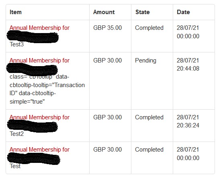Open Annual Membership link in Pending row
The width and height of the screenshot is (219, 177).
pos(39,60)
